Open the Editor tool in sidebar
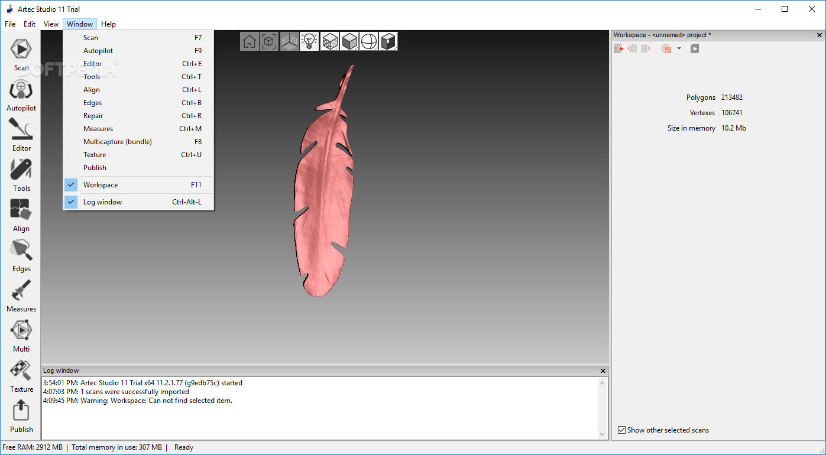Screen dimensions: 826x455 [x=21, y=135]
